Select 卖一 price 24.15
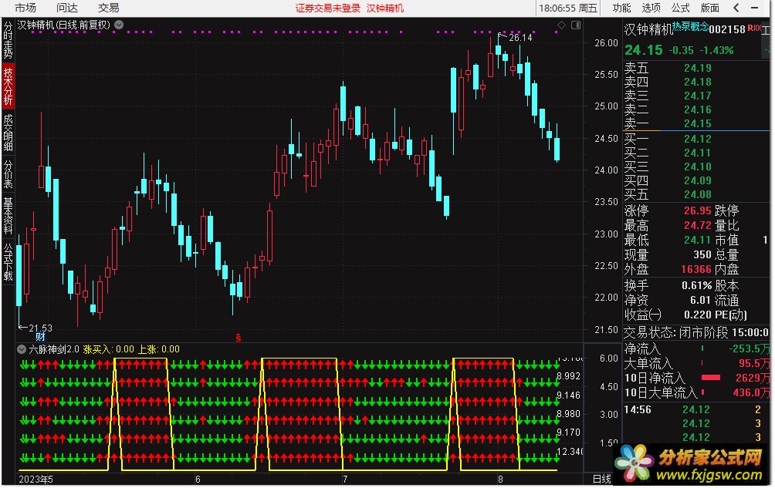The width and height of the screenshot is (775, 488). 697,123
